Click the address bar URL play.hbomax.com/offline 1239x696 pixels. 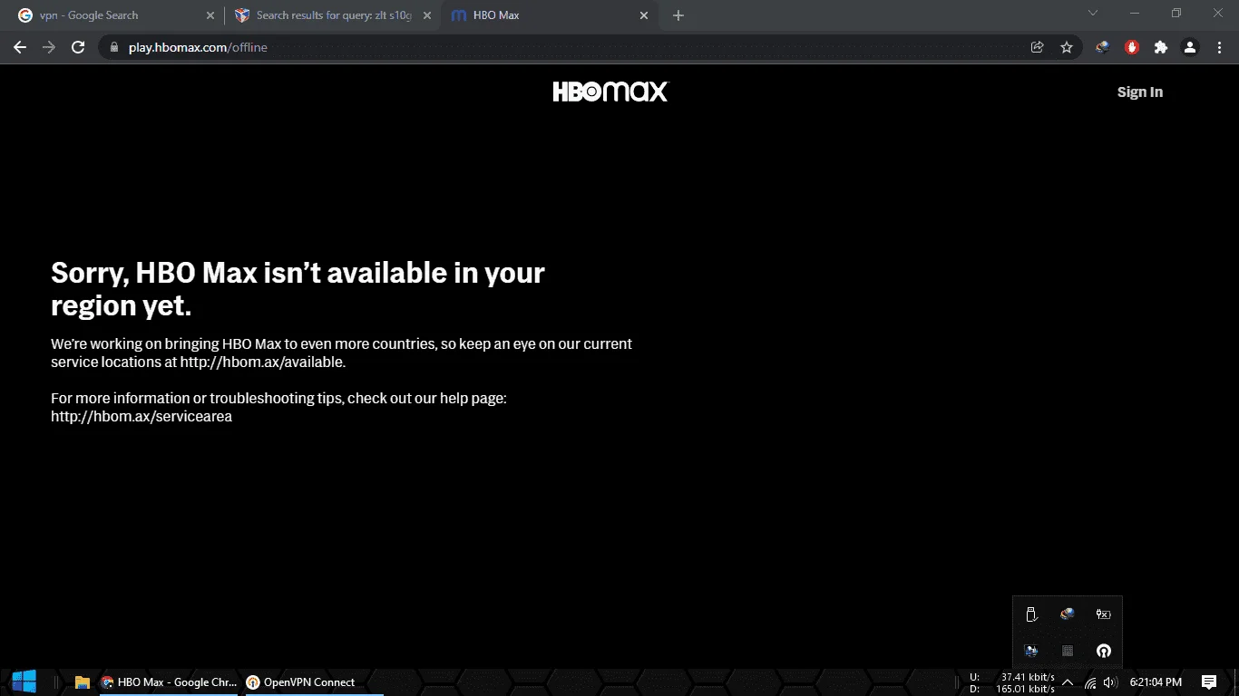pyautogui.click(x=198, y=47)
